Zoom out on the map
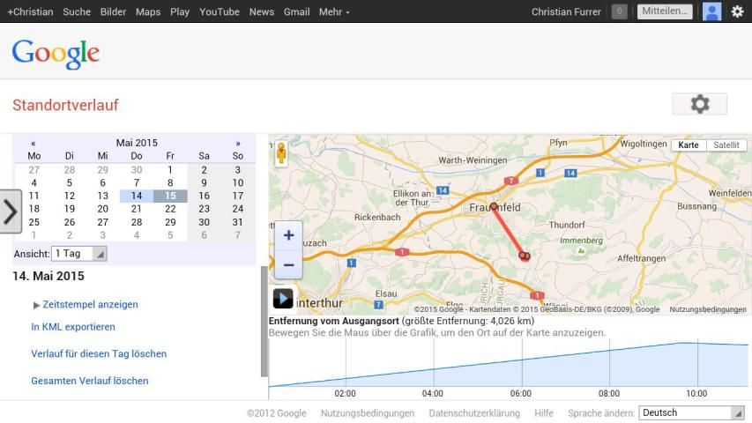Viewport: 752px width, 423px height. point(288,264)
